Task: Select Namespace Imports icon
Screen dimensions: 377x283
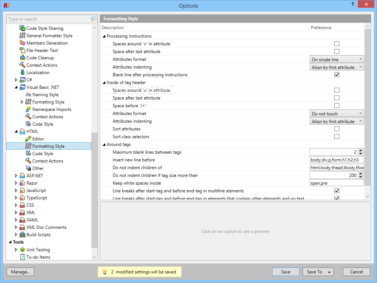Action: click(x=28, y=109)
